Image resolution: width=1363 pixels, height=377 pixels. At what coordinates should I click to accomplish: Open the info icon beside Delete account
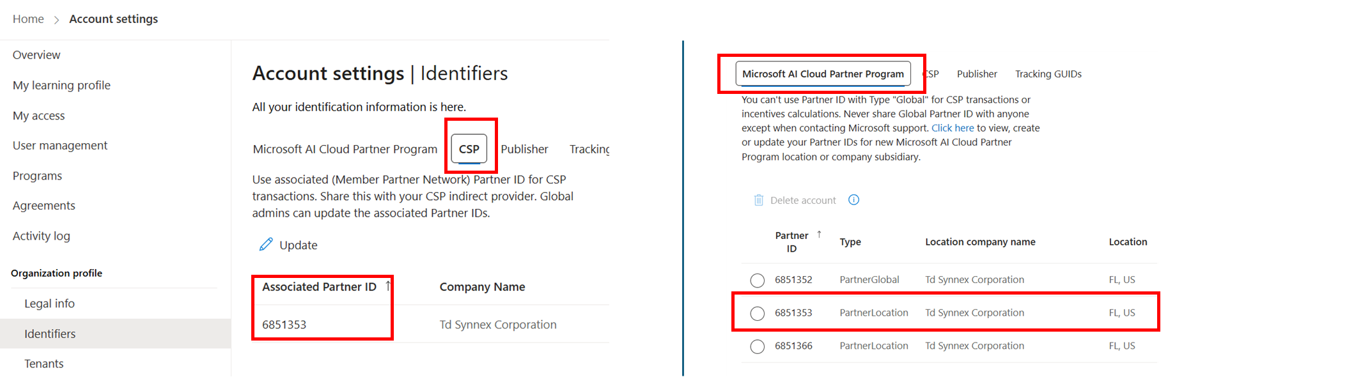tap(853, 199)
